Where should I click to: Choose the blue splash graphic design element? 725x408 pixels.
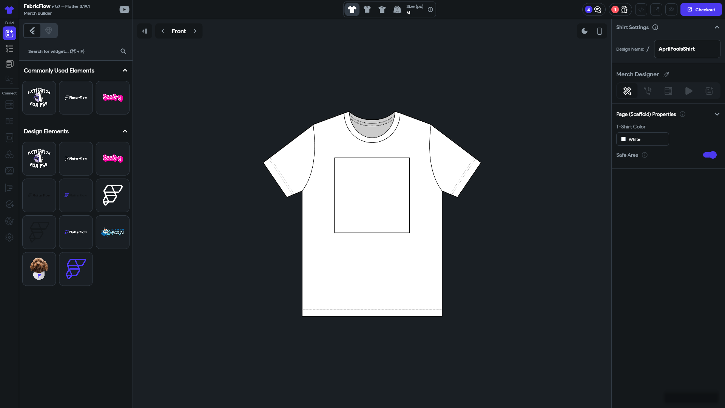(113, 232)
